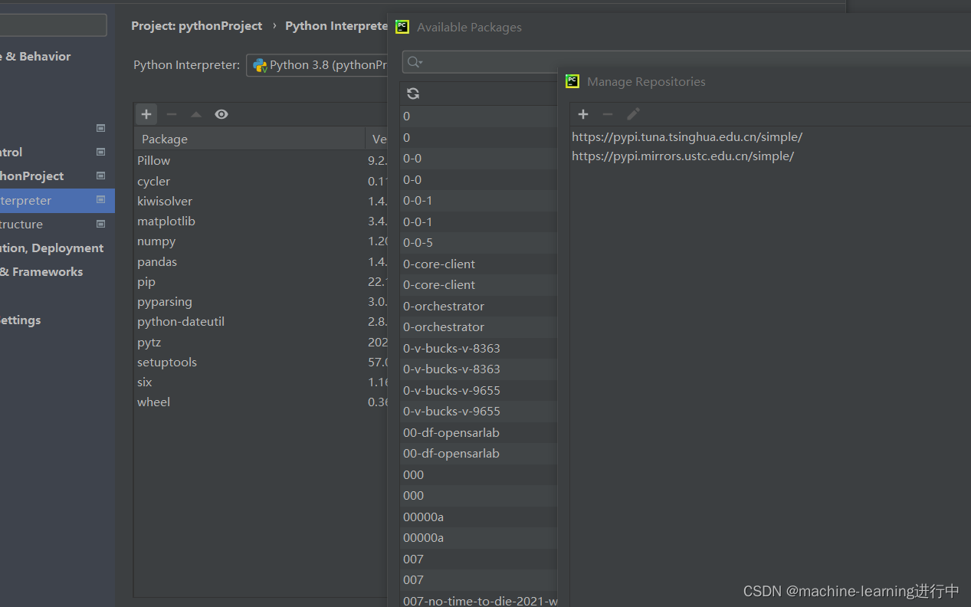
Task: Click the search field in Available Packages
Action: click(x=686, y=62)
